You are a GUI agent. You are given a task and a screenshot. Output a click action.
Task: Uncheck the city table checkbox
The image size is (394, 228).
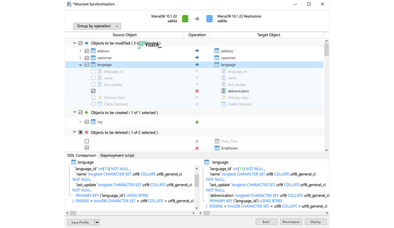point(87,122)
